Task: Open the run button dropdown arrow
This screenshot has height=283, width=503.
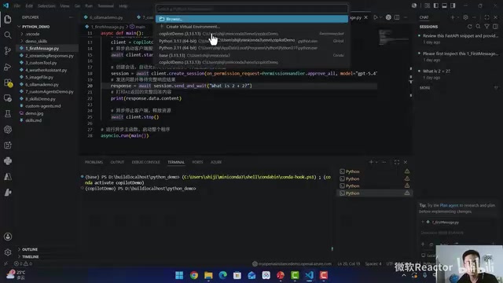Action: [380, 17]
